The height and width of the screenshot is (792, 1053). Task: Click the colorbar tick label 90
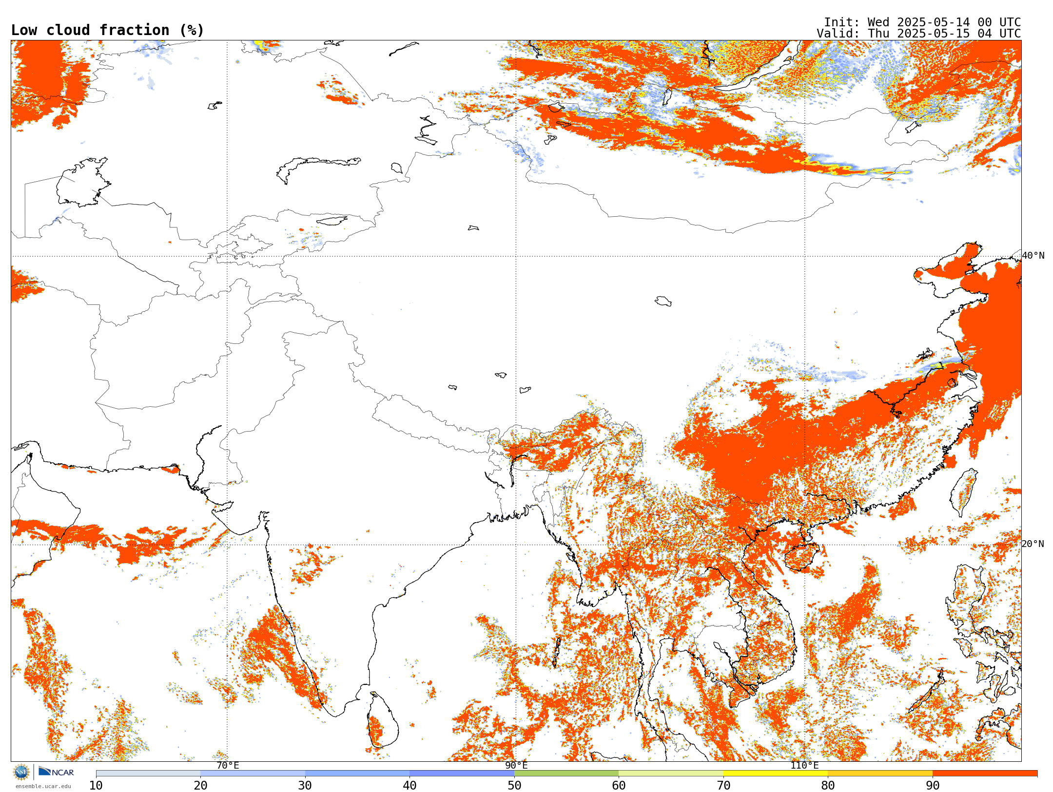[933, 785]
